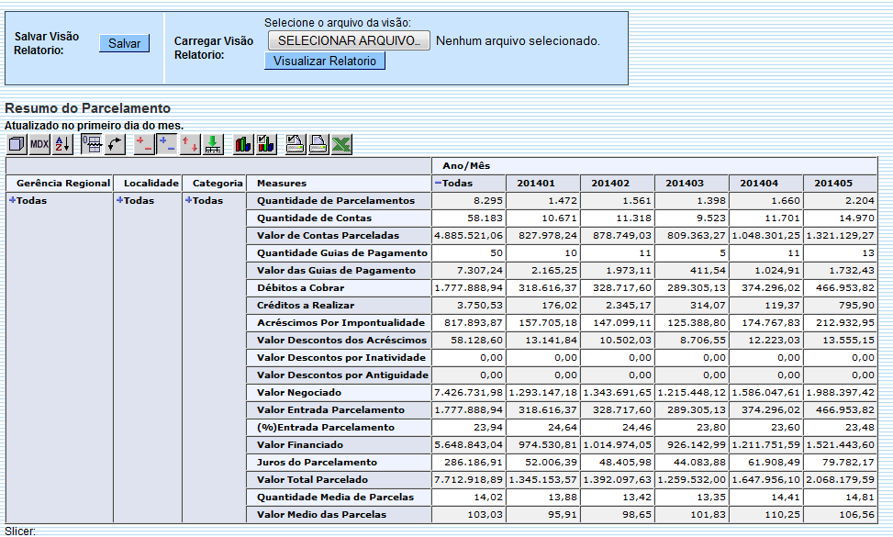Expand Todas under Localidade
Screen dimensions: 893x537
point(120,197)
